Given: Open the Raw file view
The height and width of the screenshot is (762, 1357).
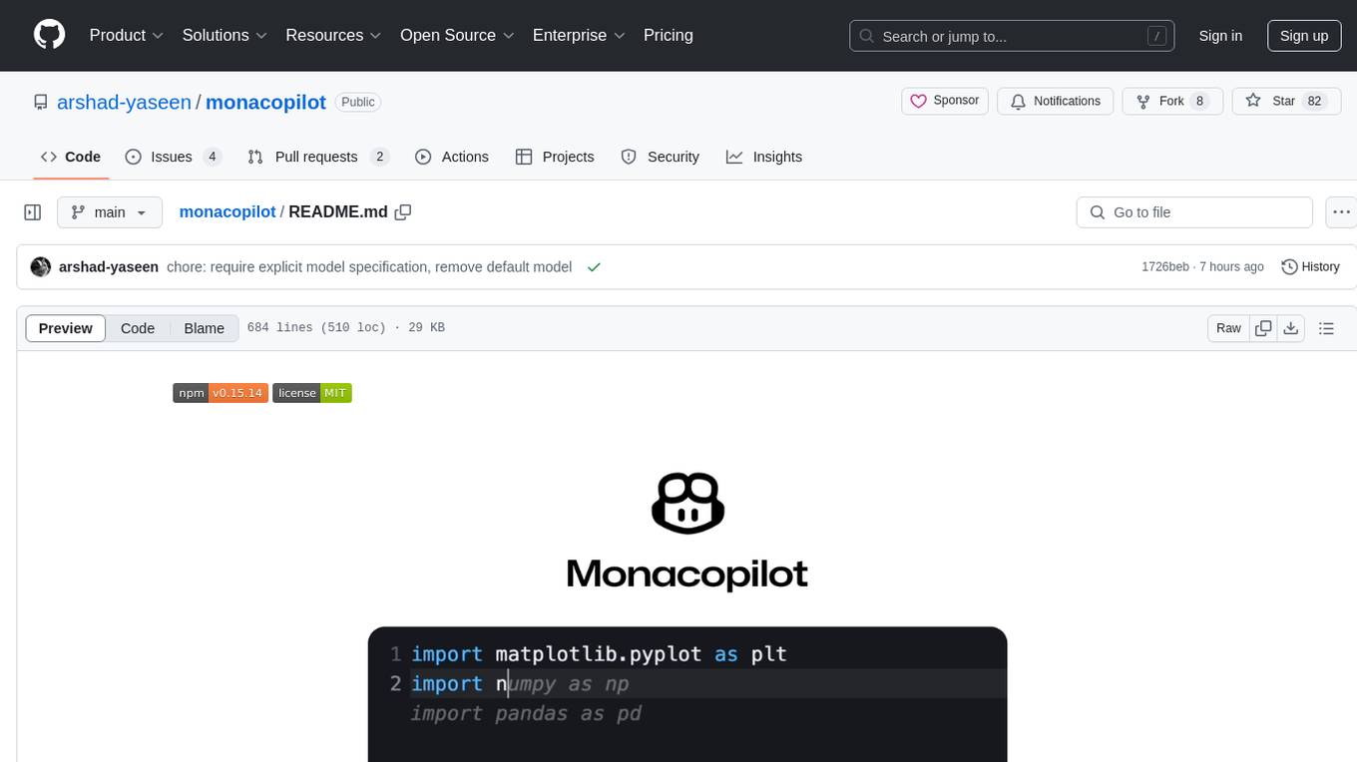Looking at the screenshot, I should pos(1228,328).
